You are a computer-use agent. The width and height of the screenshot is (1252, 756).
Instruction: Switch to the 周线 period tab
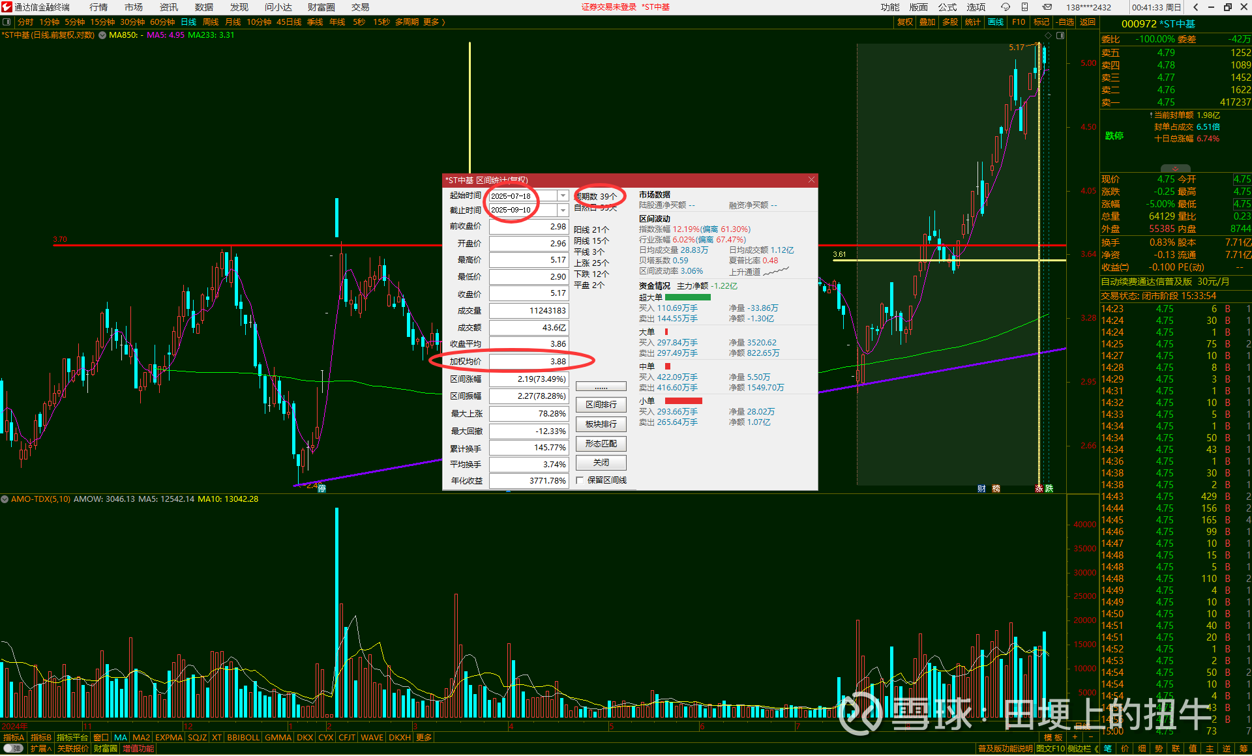(x=210, y=22)
